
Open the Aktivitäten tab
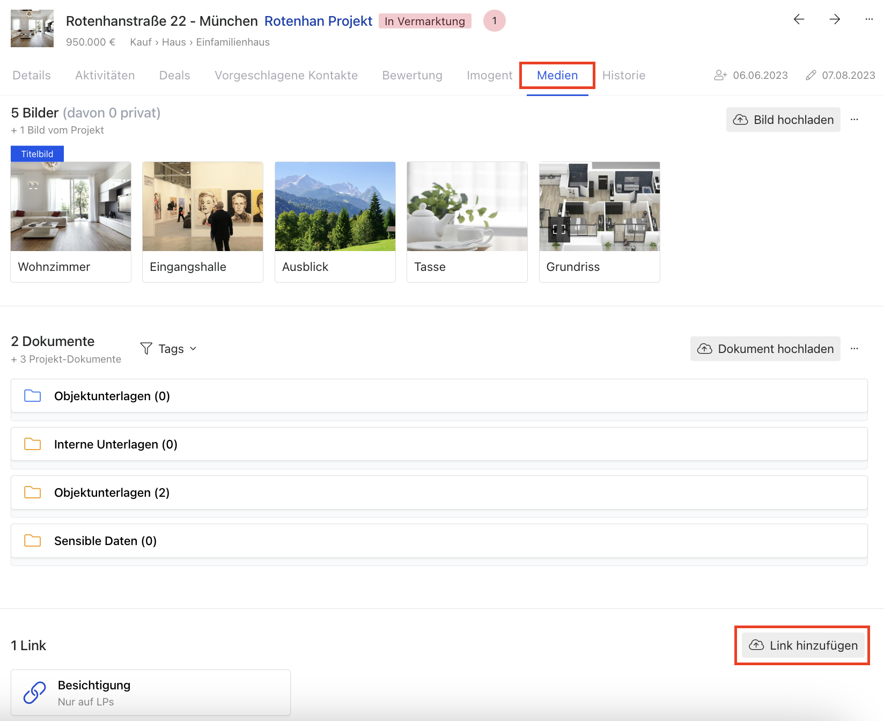105,76
